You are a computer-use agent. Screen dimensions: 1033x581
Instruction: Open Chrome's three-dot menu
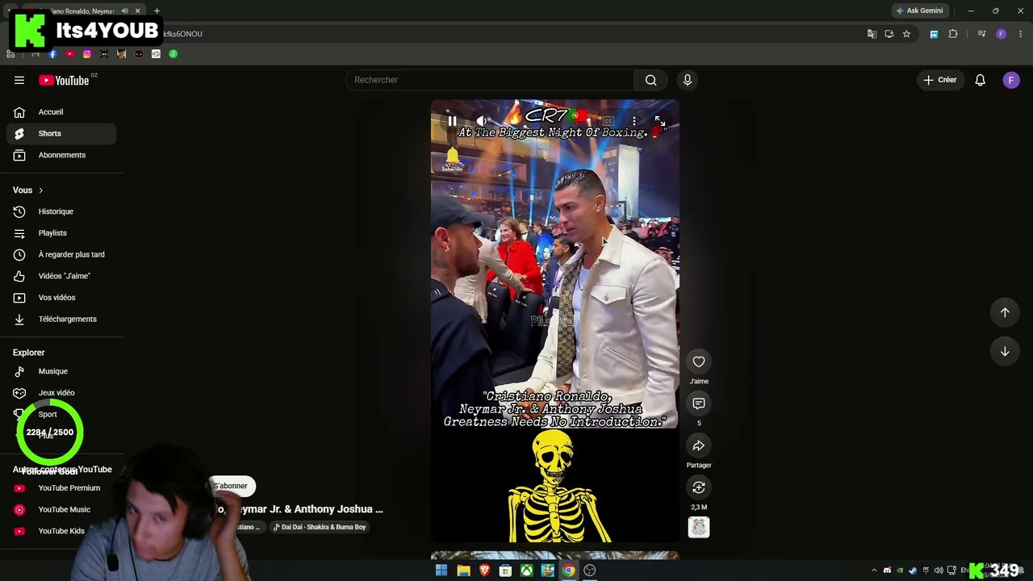tap(1021, 34)
